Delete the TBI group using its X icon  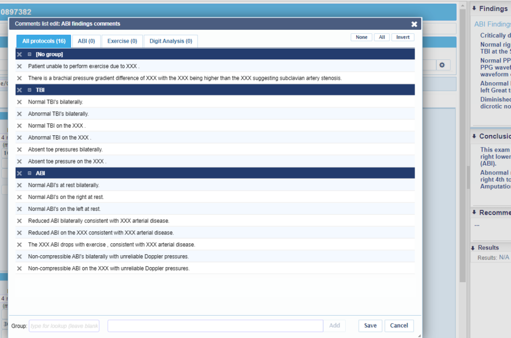(x=19, y=90)
